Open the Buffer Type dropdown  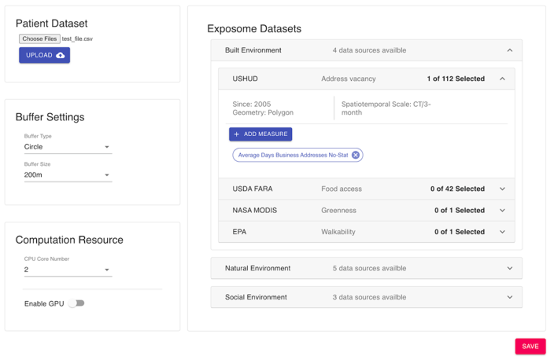click(x=68, y=147)
